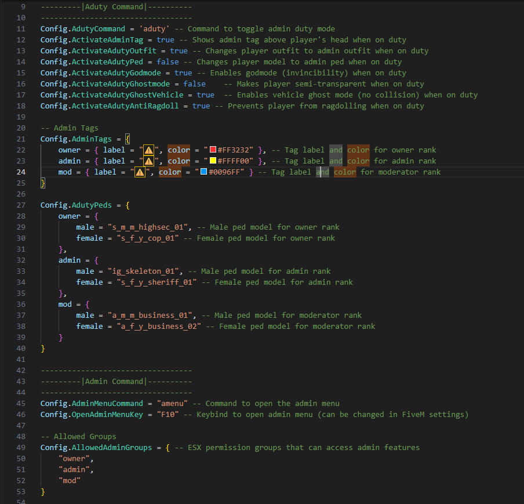The image size is (524, 504).
Task: Click highlighted 'color' key on line 22
Action: (179, 150)
